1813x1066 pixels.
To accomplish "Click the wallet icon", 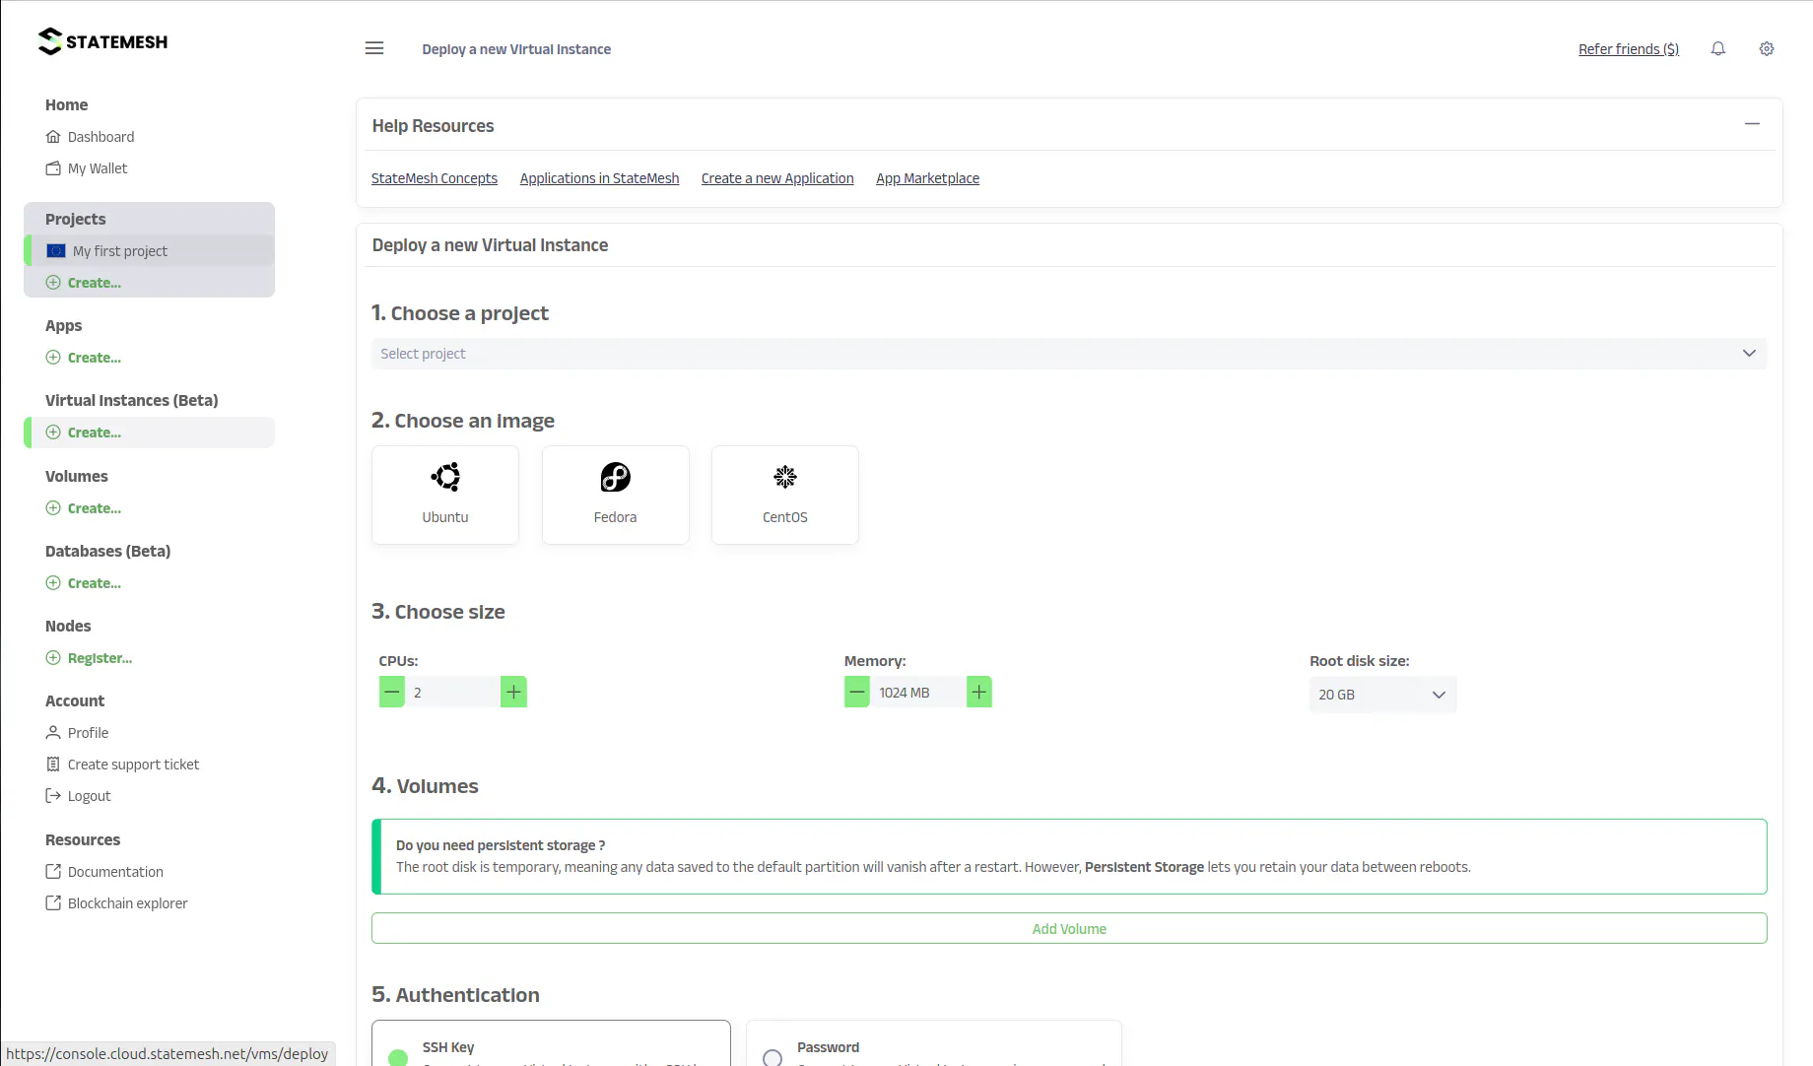I will pos(53,168).
